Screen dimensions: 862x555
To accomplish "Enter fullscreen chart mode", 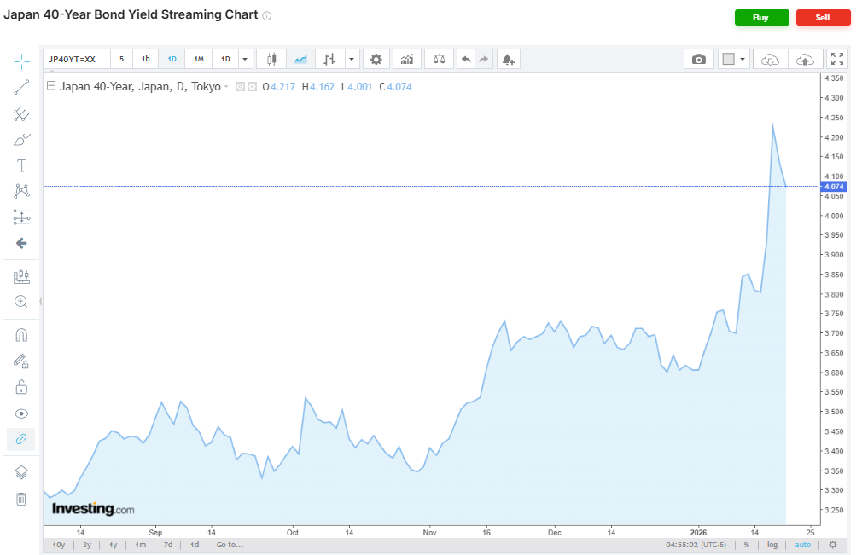I will point(836,59).
